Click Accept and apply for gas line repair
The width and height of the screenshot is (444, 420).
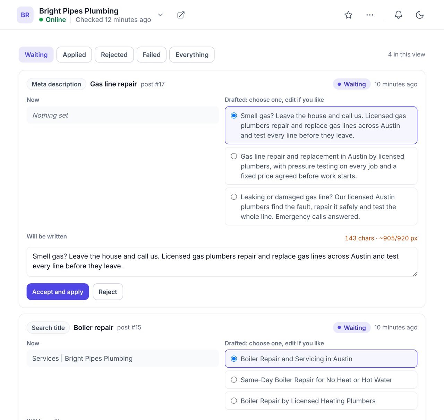pos(58,292)
